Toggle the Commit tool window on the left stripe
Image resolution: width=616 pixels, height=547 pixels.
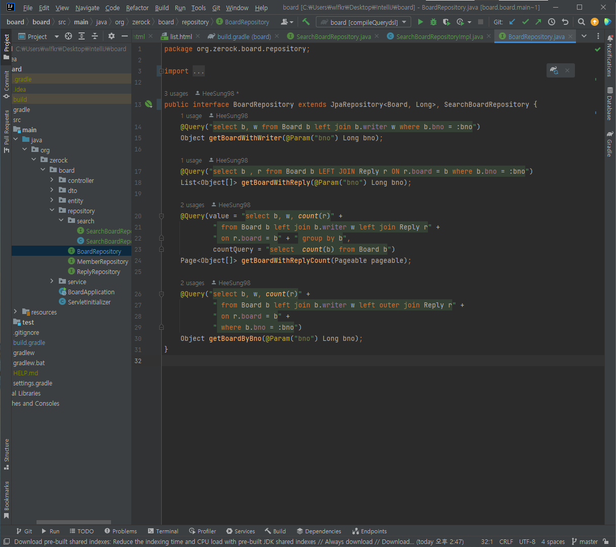tap(7, 84)
